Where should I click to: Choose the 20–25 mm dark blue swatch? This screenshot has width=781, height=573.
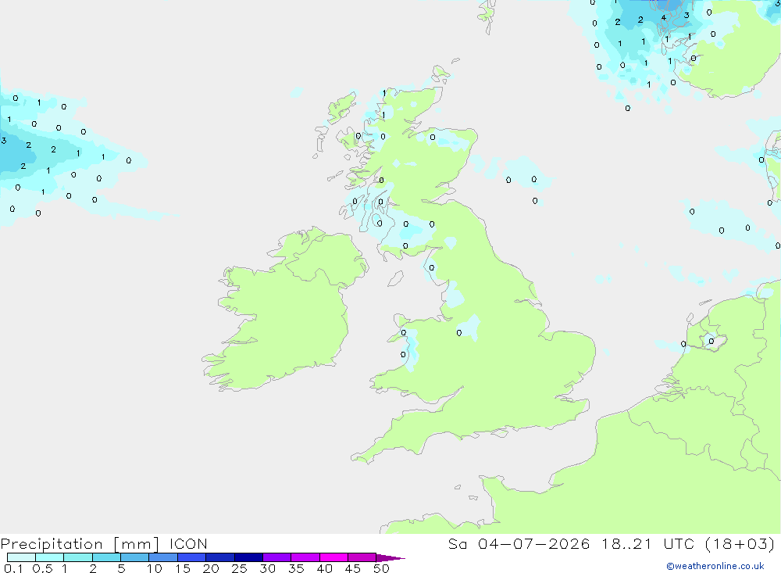pyautogui.click(x=219, y=557)
